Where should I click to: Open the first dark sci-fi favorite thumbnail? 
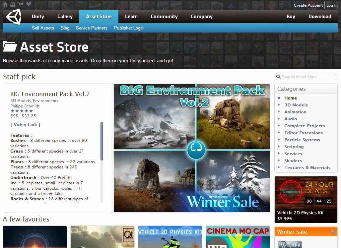(x=35, y=237)
